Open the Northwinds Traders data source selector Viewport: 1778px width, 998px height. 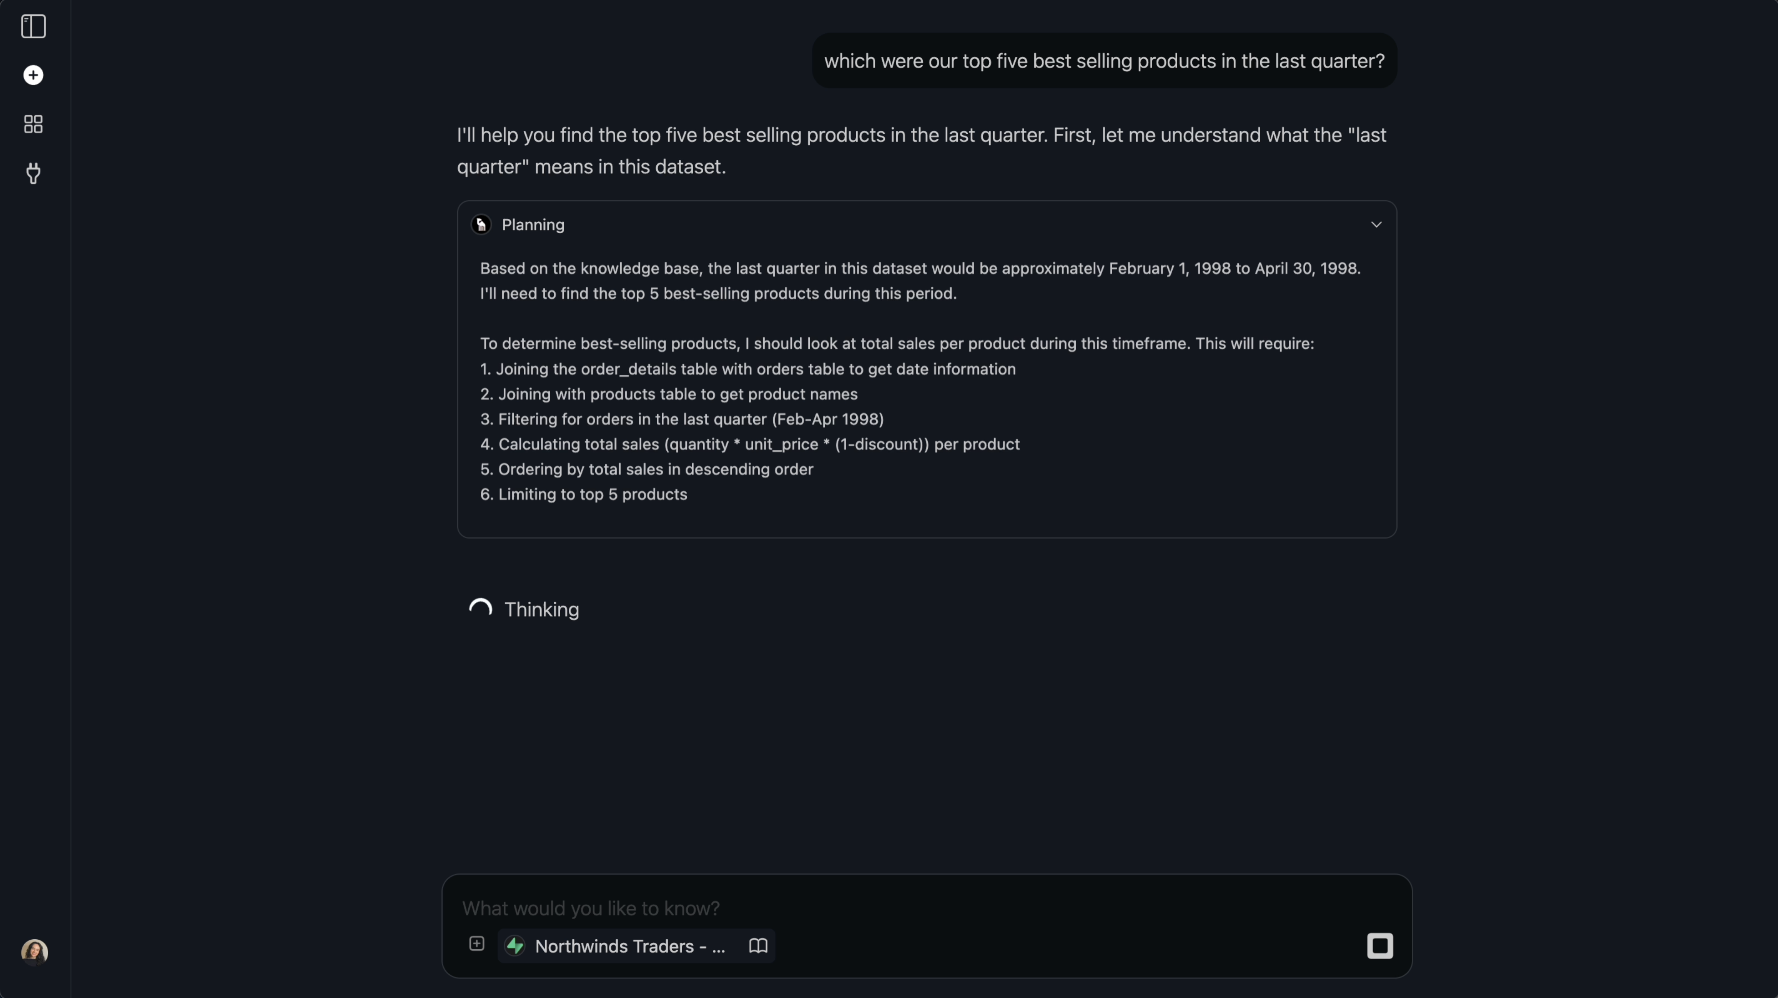629,946
